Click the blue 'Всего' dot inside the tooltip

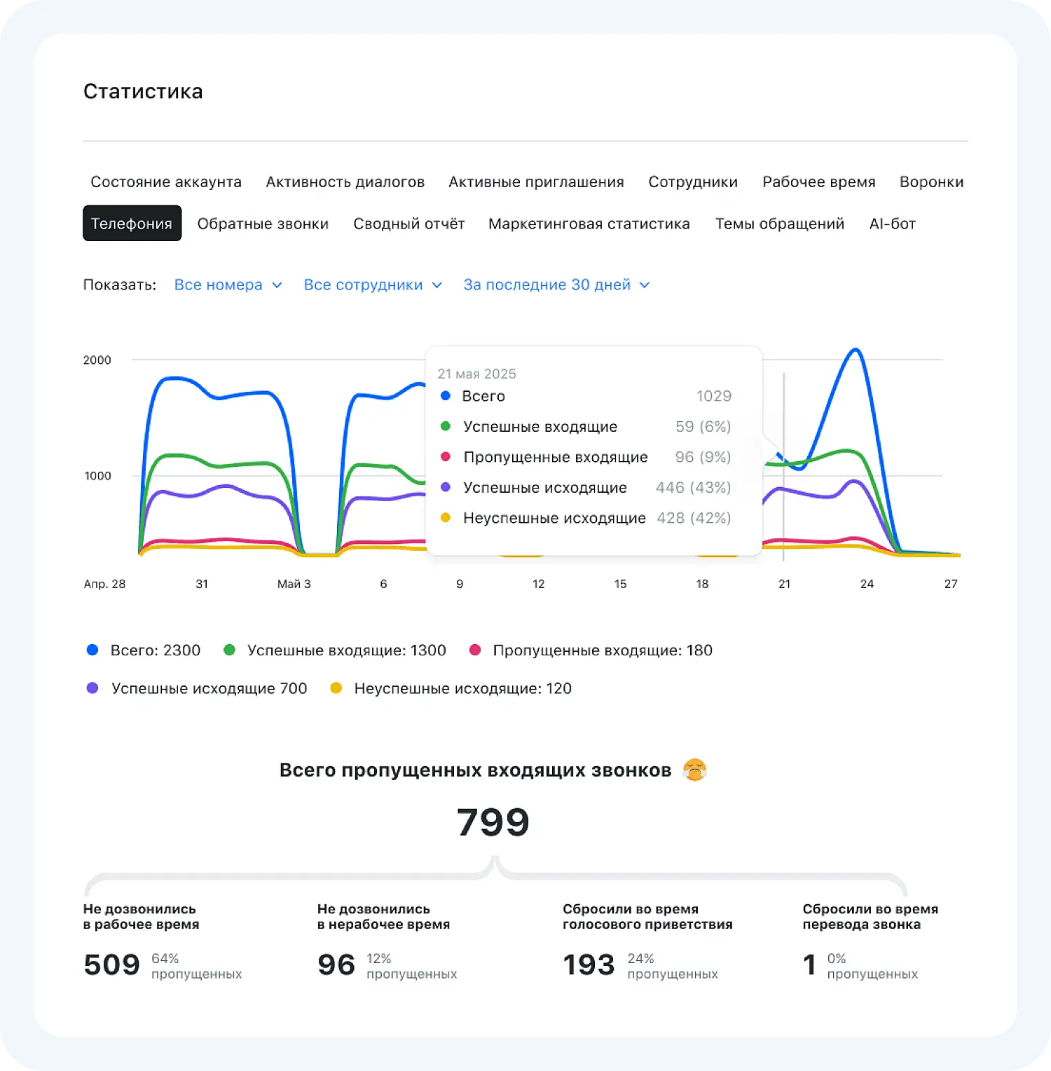[x=444, y=395]
